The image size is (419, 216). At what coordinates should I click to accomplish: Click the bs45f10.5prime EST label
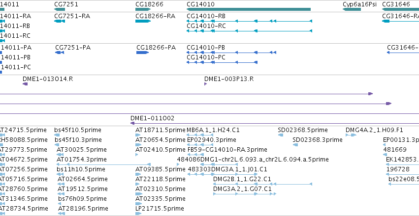pyautogui.click(x=78, y=130)
